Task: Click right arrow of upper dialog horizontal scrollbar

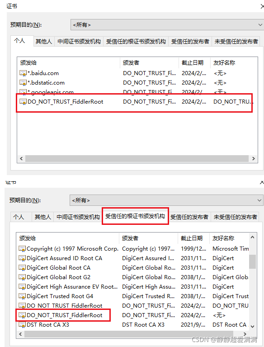Action: coord(254,158)
